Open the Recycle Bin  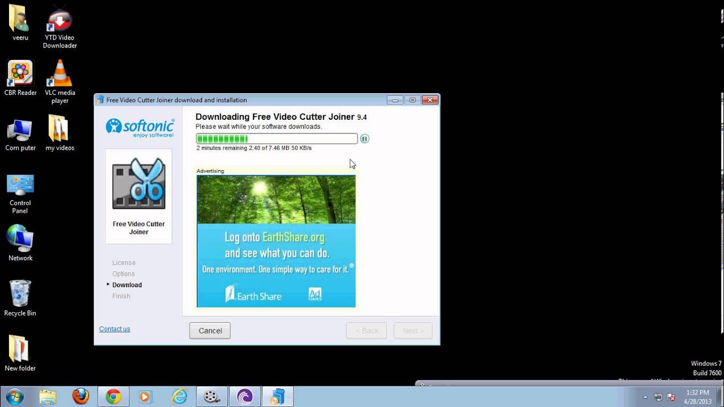point(20,298)
